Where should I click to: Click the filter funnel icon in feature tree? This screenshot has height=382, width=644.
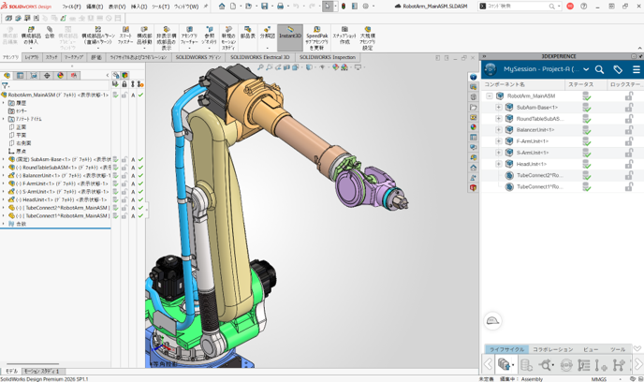point(5,85)
